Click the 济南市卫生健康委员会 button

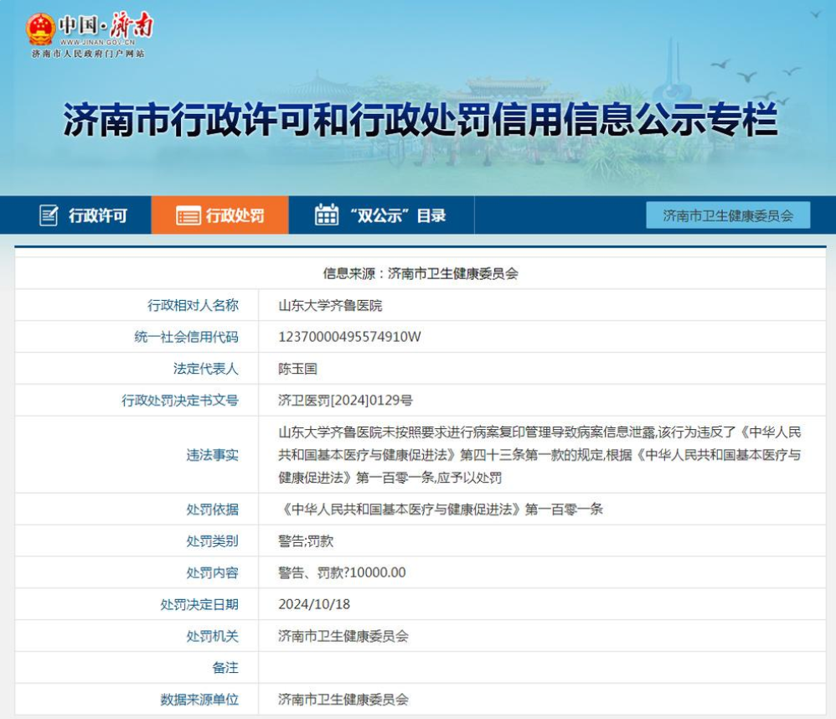728,215
